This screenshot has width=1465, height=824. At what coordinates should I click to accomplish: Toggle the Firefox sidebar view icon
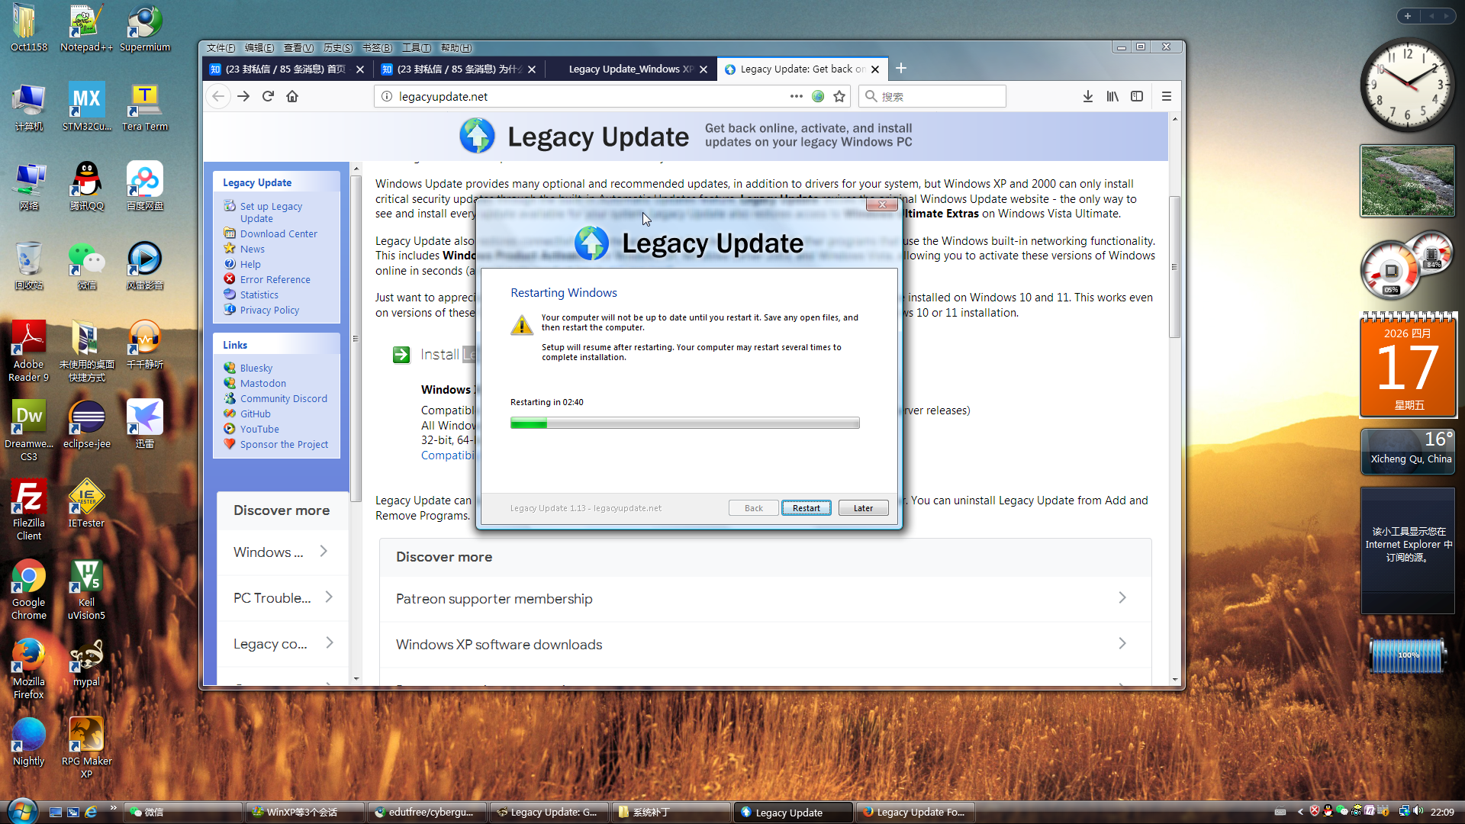[1137, 96]
